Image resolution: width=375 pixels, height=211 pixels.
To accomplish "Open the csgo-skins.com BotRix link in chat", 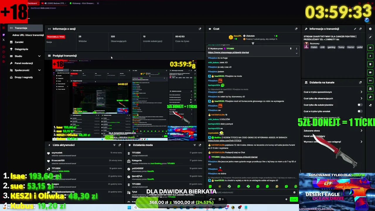I will click(224, 141).
